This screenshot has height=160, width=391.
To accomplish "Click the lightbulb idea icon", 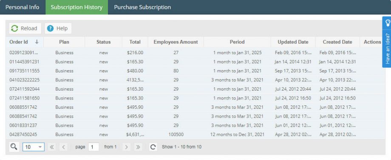I will [387, 23].
